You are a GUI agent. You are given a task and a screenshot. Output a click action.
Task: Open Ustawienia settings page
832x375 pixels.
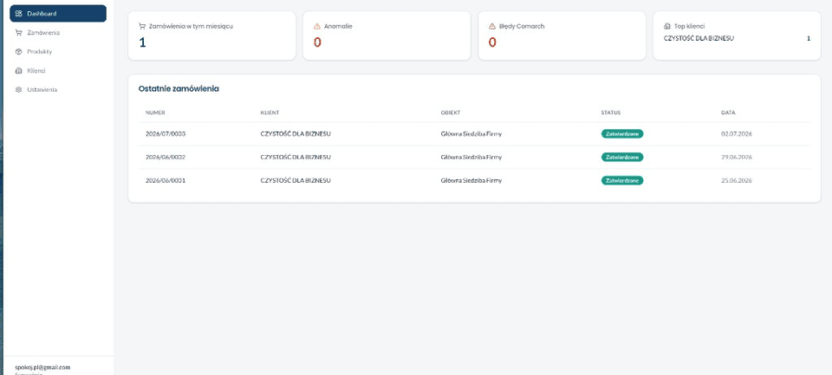(x=58, y=90)
